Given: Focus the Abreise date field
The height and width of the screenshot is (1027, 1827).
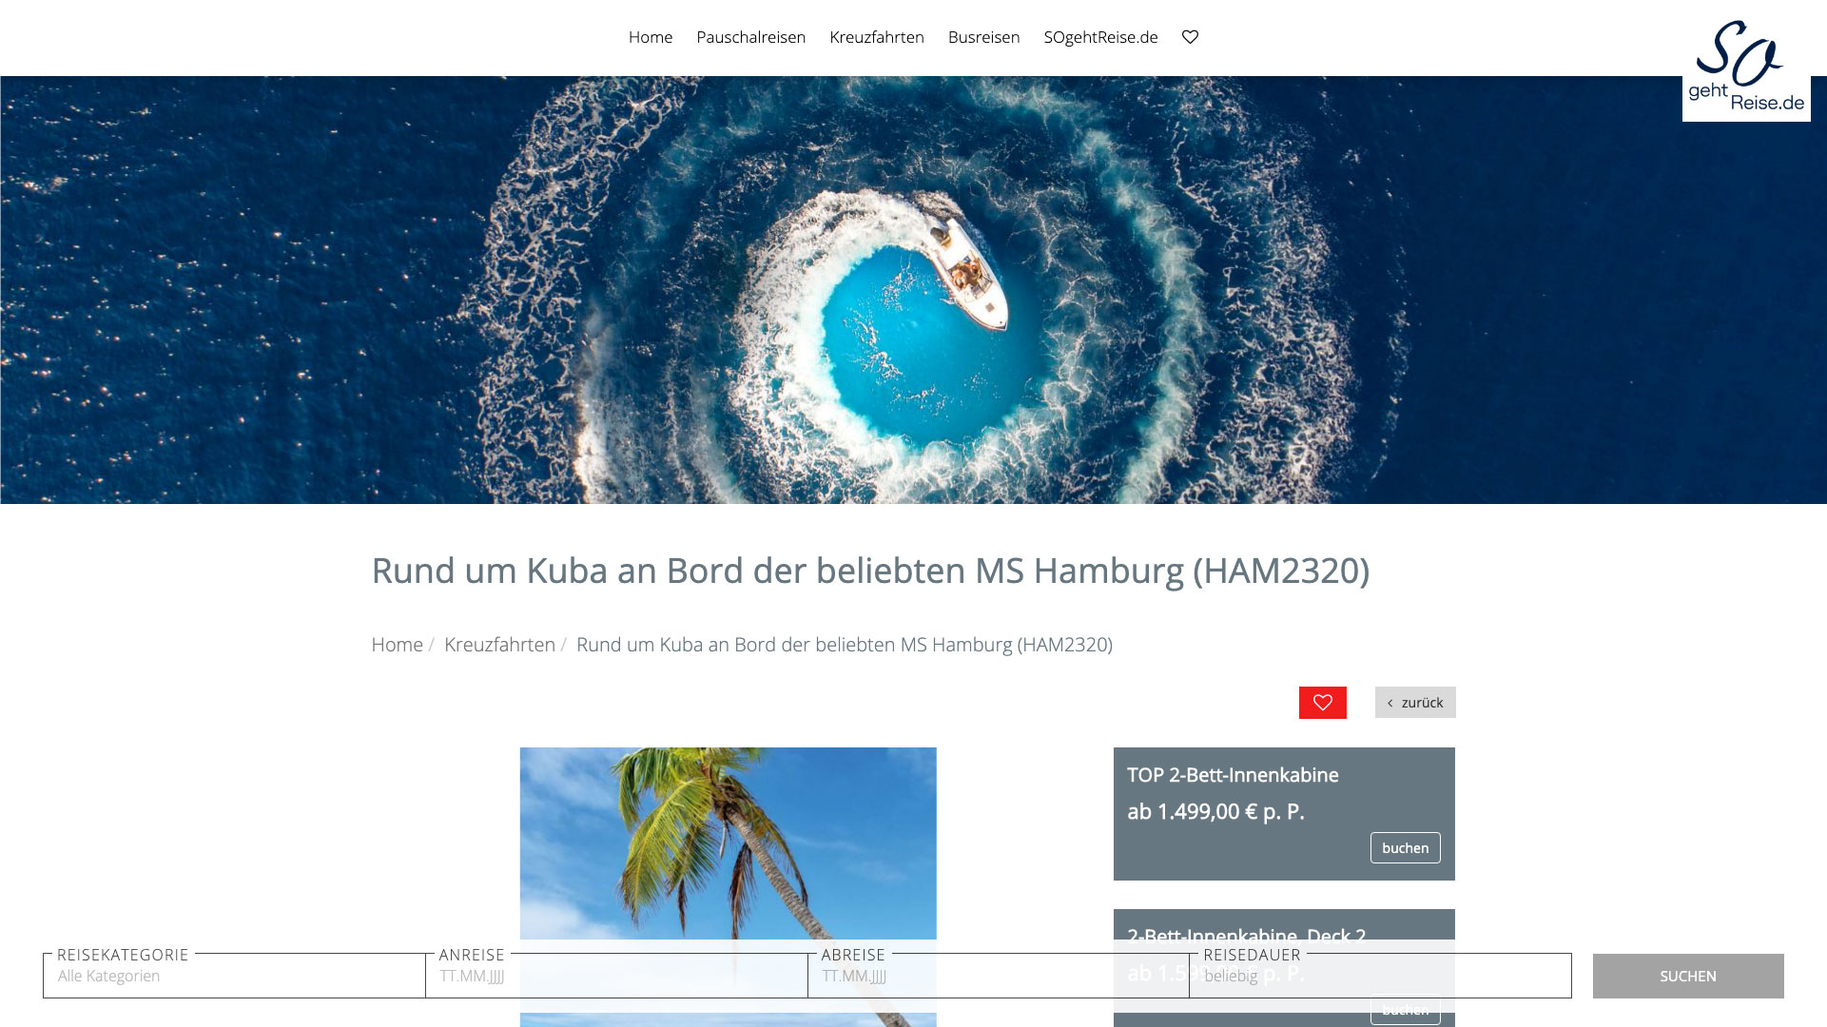Looking at the screenshot, I should (x=999, y=976).
